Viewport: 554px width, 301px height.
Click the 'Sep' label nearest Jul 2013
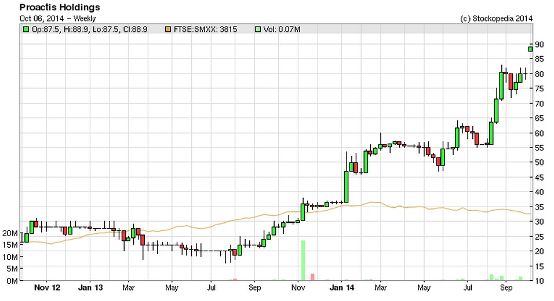click(x=254, y=288)
